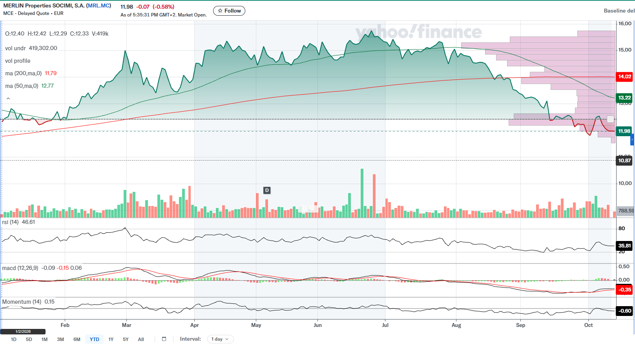The image size is (635, 345).
Task: Click the Baseline del text
Action: click(619, 11)
